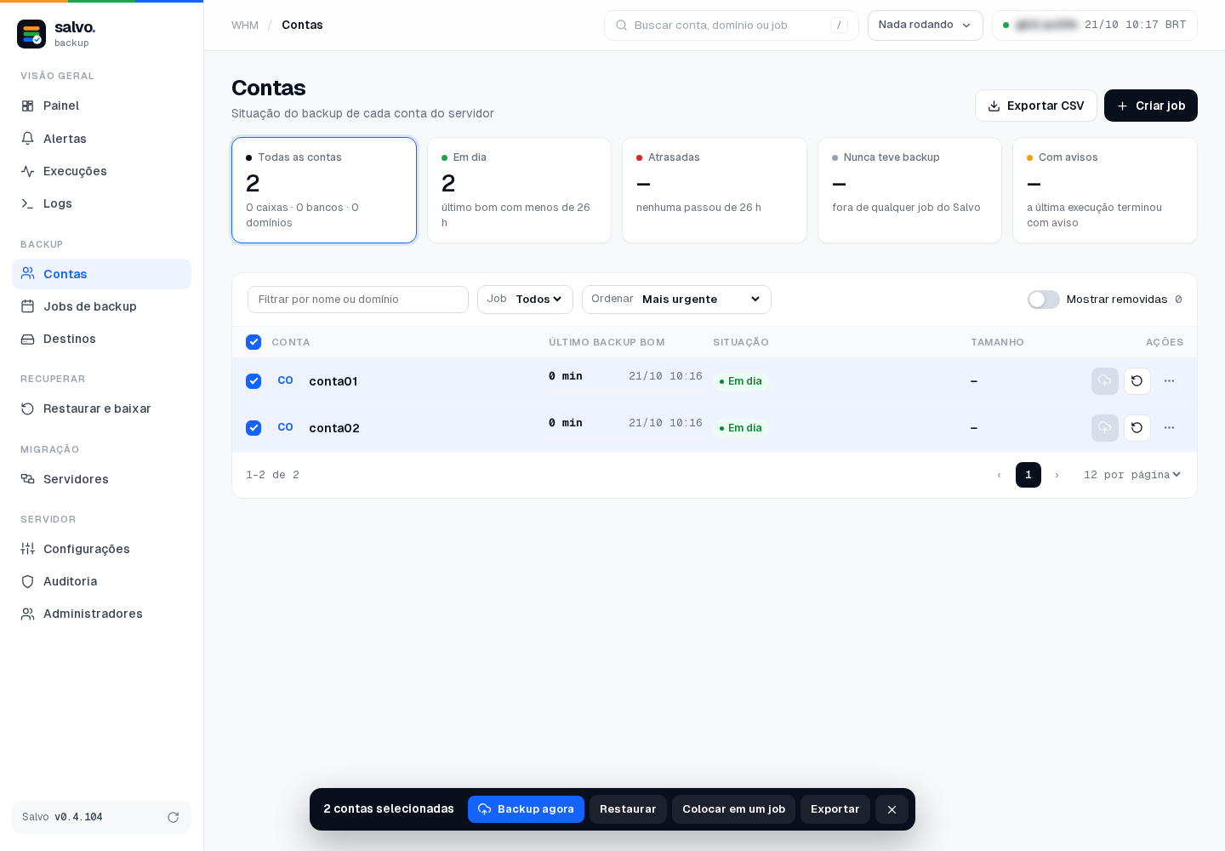The height and width of the screenshot is (851, 1225).
Task: Open Alertas in the sidebar
Action: click(x=101, y=139)
